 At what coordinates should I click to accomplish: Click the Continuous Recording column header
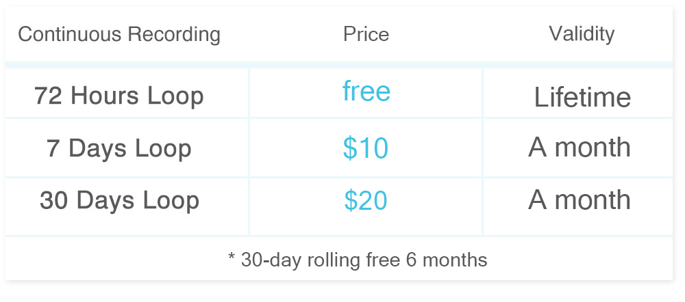(x=119, y=34)
